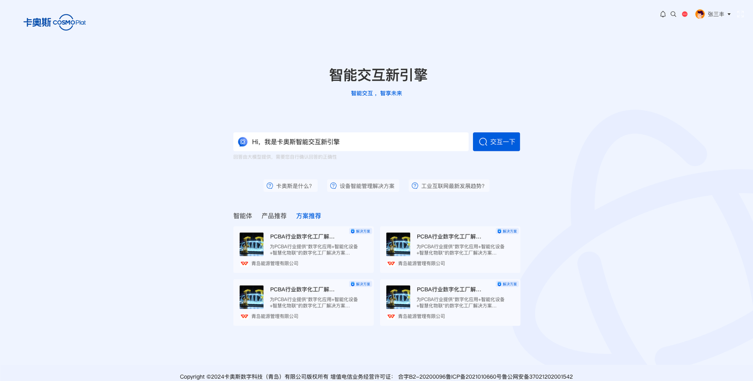
Task: Toggle the fullscreen icon in header
Action: (x=741, y=14)
